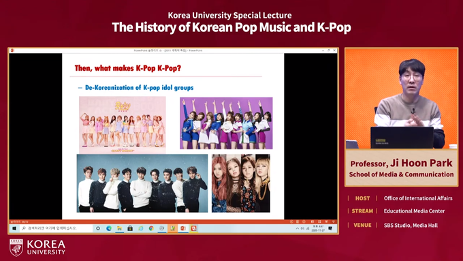463x261 pixels.
Task: Click 'Korea University Special Lecture' heading
Action: pyautogui.click(x=229, y=16)
